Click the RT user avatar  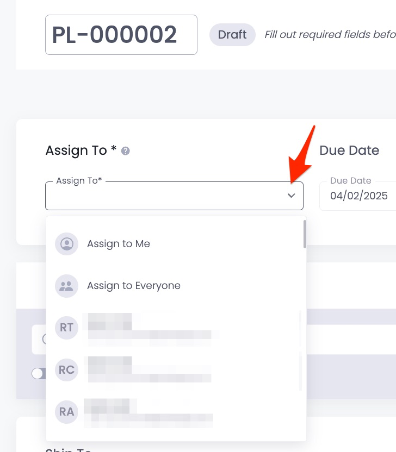point(67,328)
